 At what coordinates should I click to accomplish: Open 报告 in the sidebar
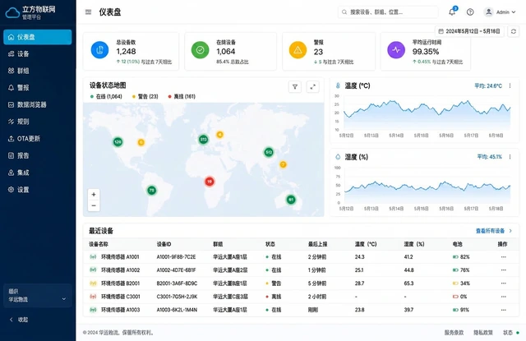tap(38, 155)
